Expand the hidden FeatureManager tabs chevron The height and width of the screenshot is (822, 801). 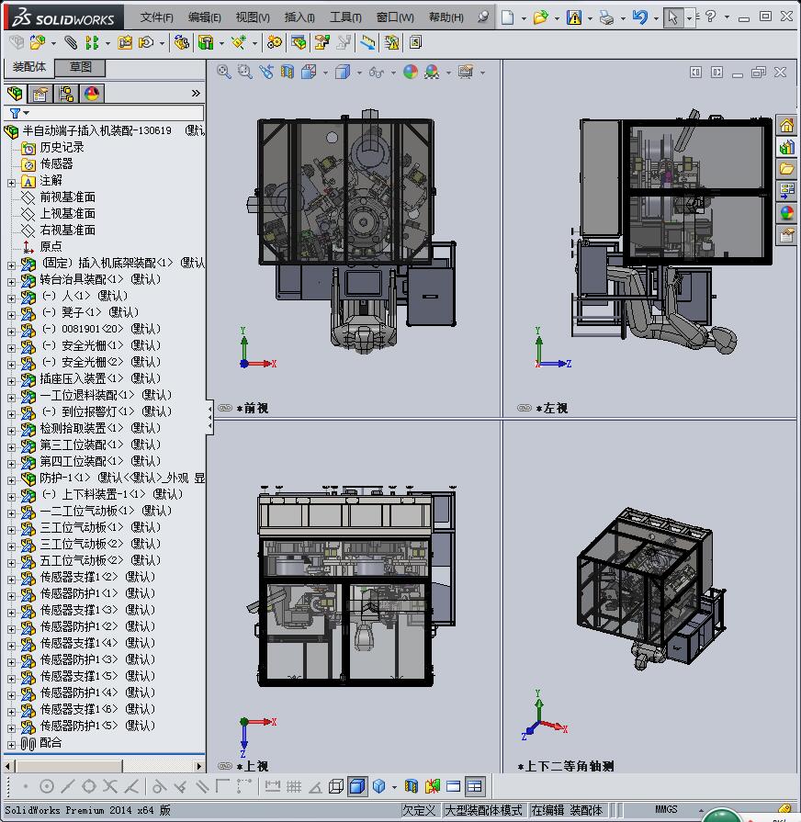click(195, 94)
